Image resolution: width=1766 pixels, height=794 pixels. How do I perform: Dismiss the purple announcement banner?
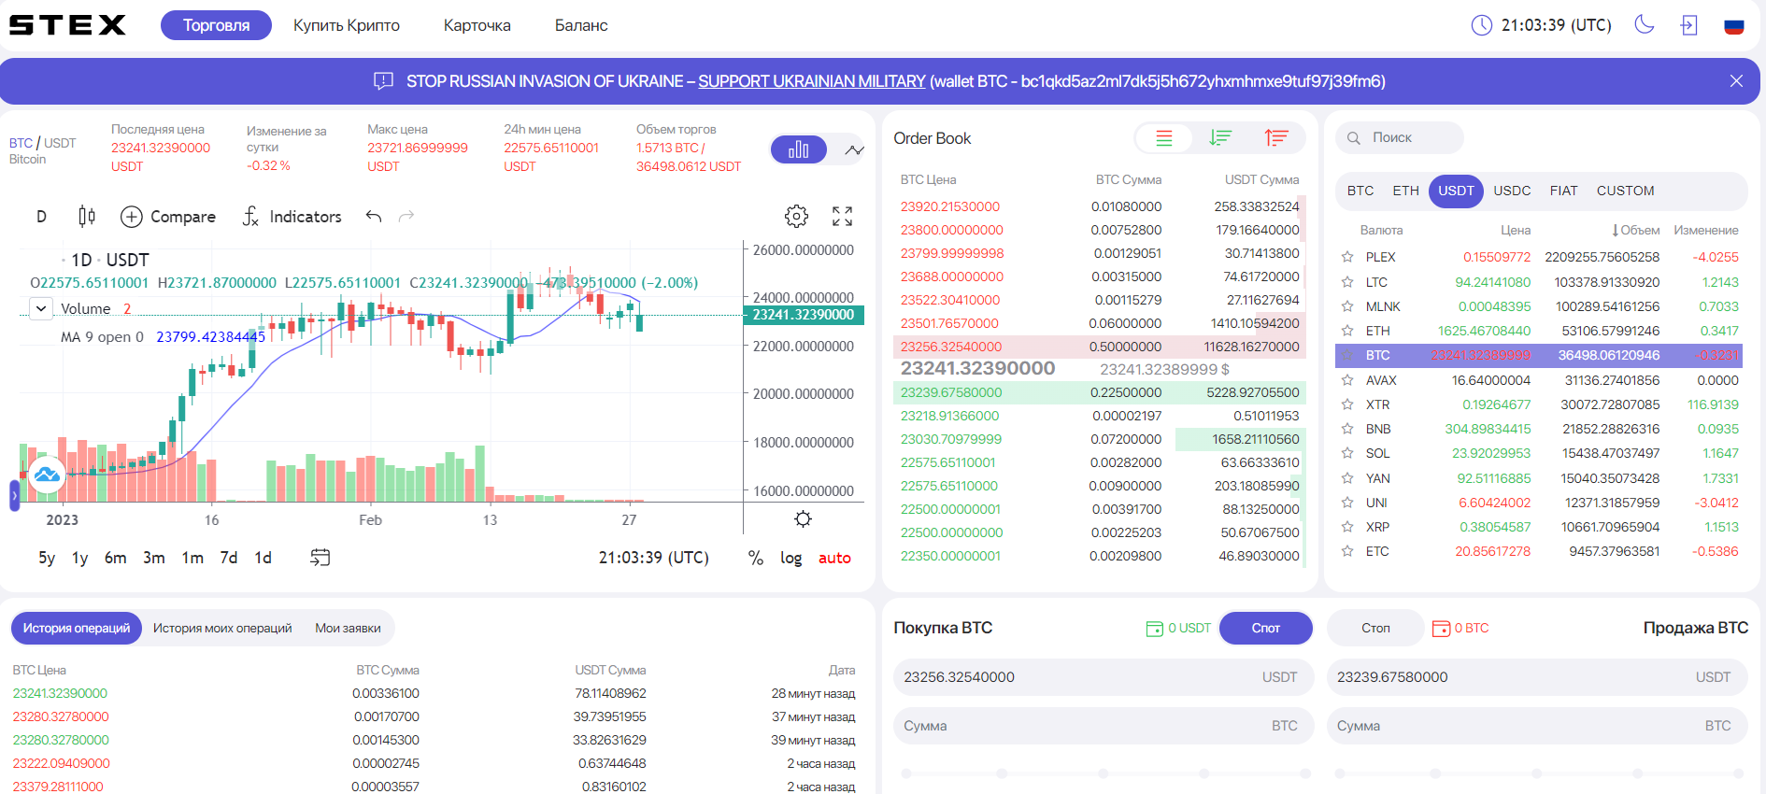pos(1736,81)
